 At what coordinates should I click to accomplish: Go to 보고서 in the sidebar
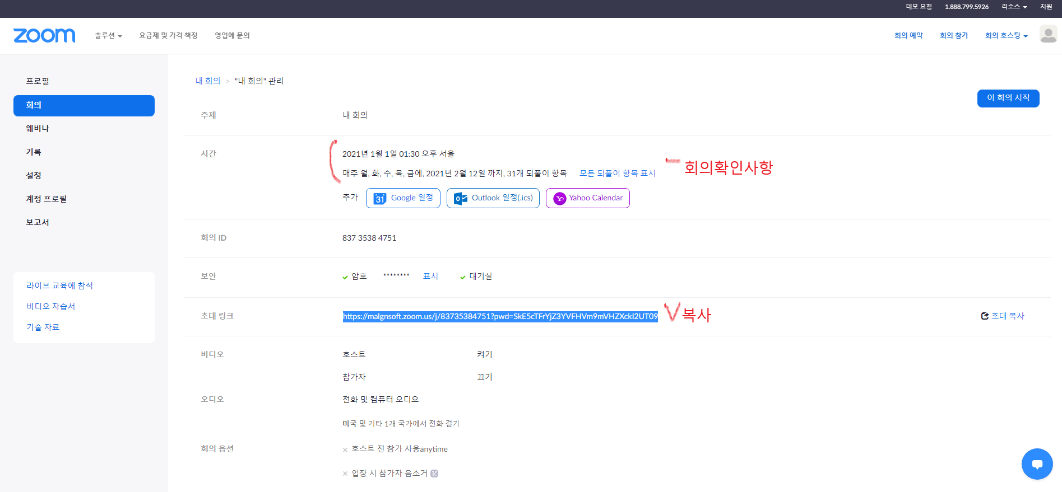(x=38, y=223)
